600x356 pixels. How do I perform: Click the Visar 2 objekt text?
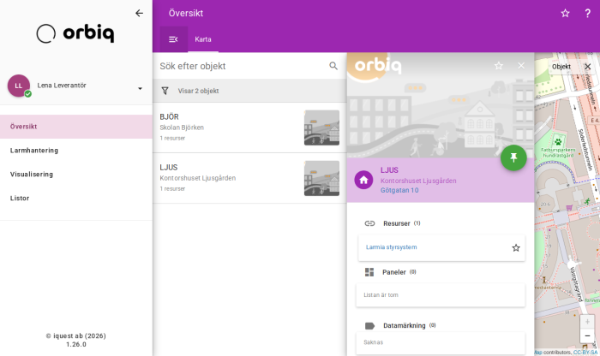pos(198,91)
